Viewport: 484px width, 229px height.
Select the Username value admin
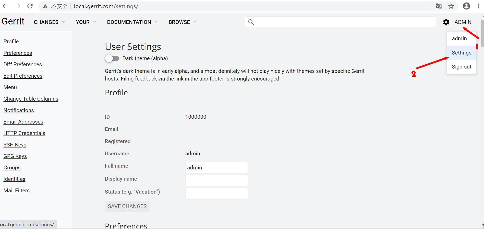(193, 154)
